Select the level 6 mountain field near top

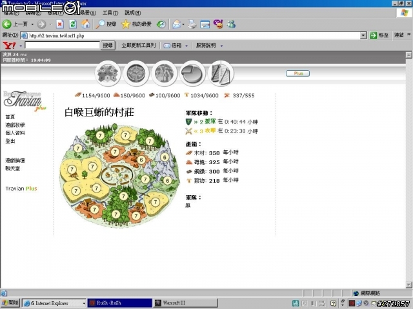[165, 157]
